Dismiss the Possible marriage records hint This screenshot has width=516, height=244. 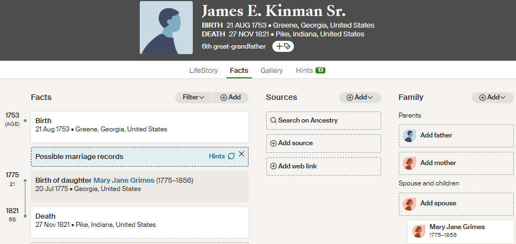coord(241,154)
